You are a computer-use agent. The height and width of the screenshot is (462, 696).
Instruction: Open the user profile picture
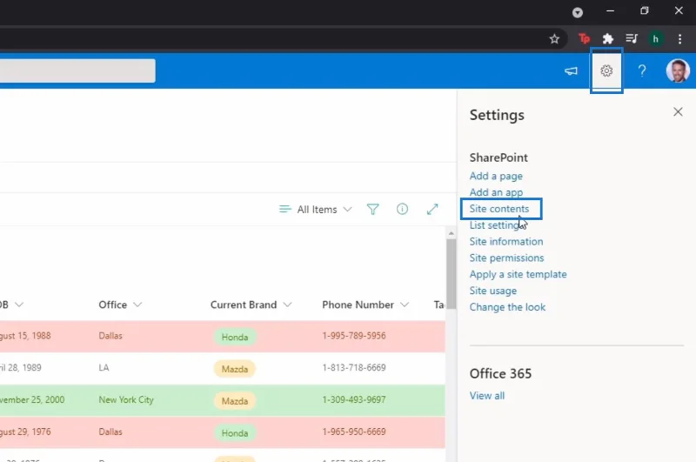(x=678, y=70)
